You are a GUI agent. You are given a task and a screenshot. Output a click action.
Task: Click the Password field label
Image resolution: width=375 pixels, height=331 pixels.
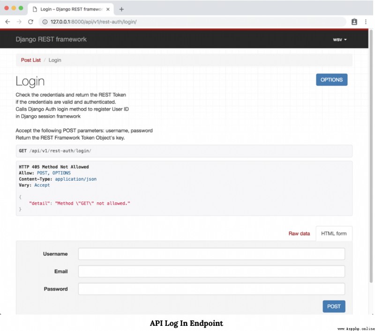(x=56, y=289)
